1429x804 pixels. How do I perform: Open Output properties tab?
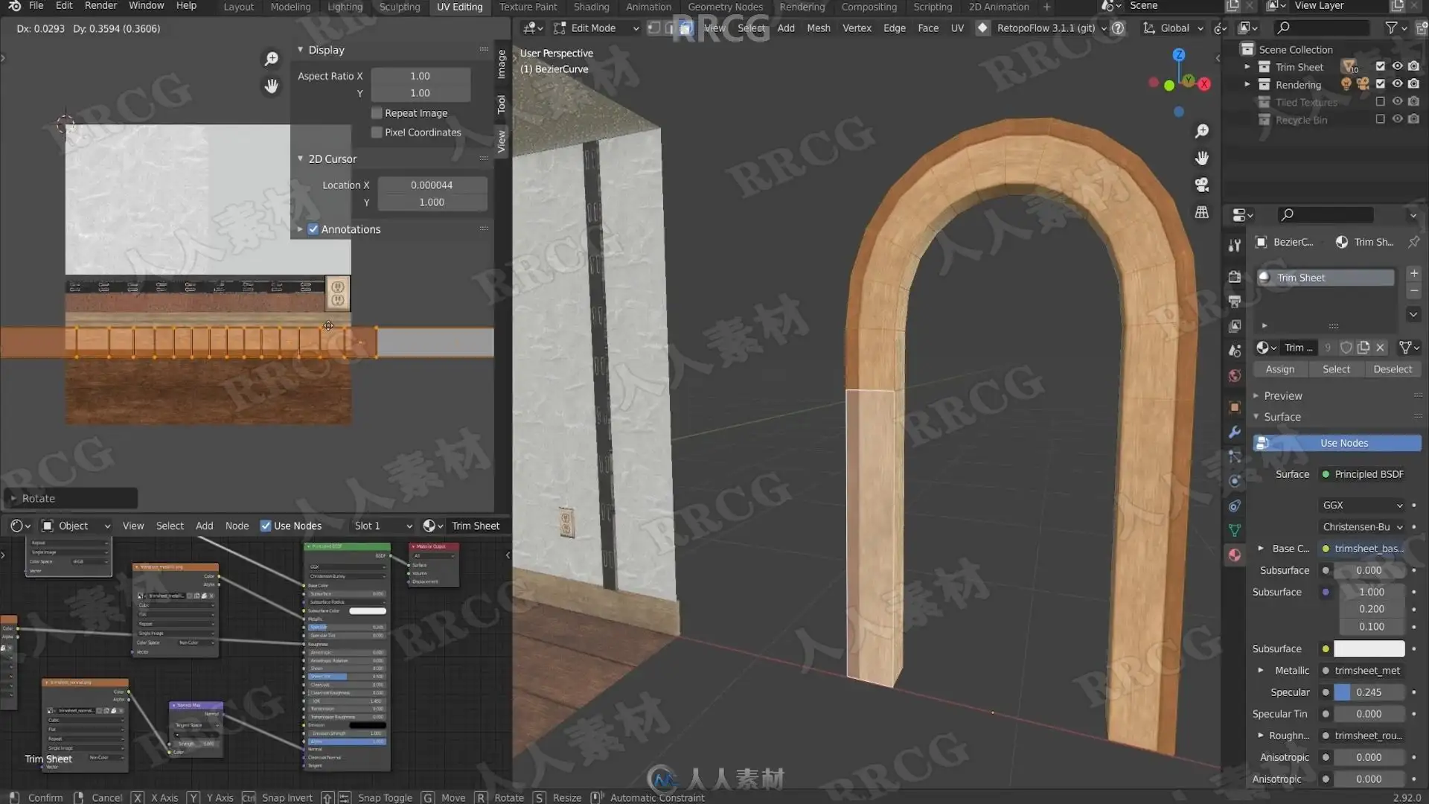click(x=1235, y=301)
